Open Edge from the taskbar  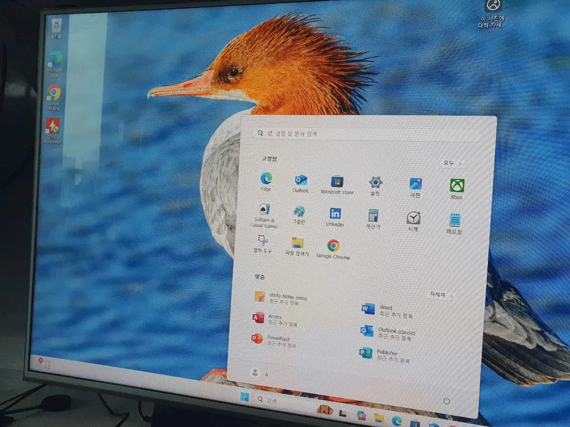(397, 420)
